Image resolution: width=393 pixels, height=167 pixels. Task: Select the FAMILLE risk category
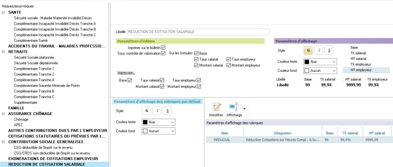pyautogui.click(x=16, y=108)
